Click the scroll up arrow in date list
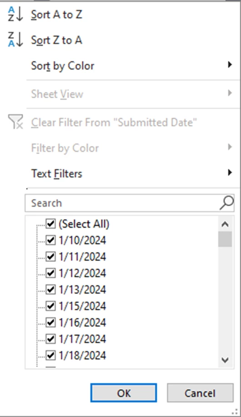The height and width of the screenshot is (417, 241). tap(225, 224)
